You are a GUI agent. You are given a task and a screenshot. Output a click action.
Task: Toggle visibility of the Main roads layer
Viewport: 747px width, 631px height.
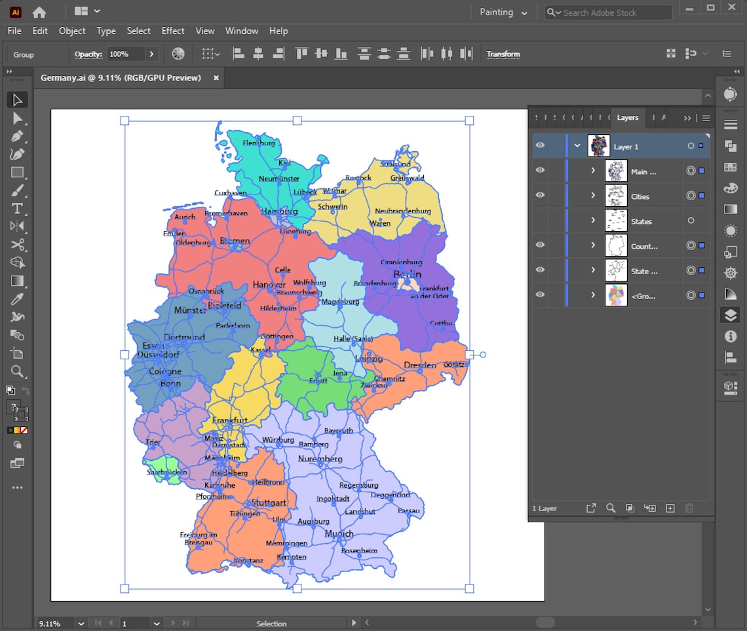pyautogui.click(x=540, y=170)
